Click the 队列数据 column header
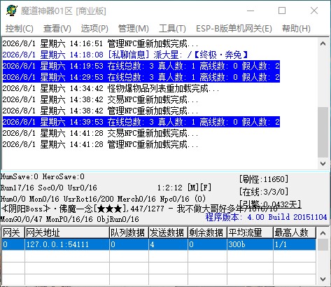331x287 pixels. click(129, 232)
